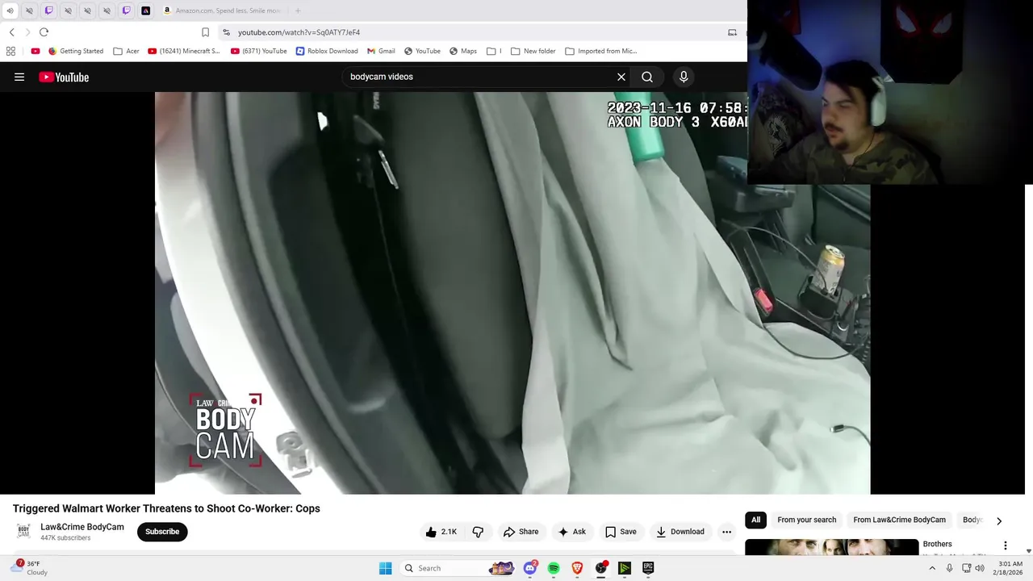
Task: Open browser apps grid icon
Action: click(x=10, y=51)
